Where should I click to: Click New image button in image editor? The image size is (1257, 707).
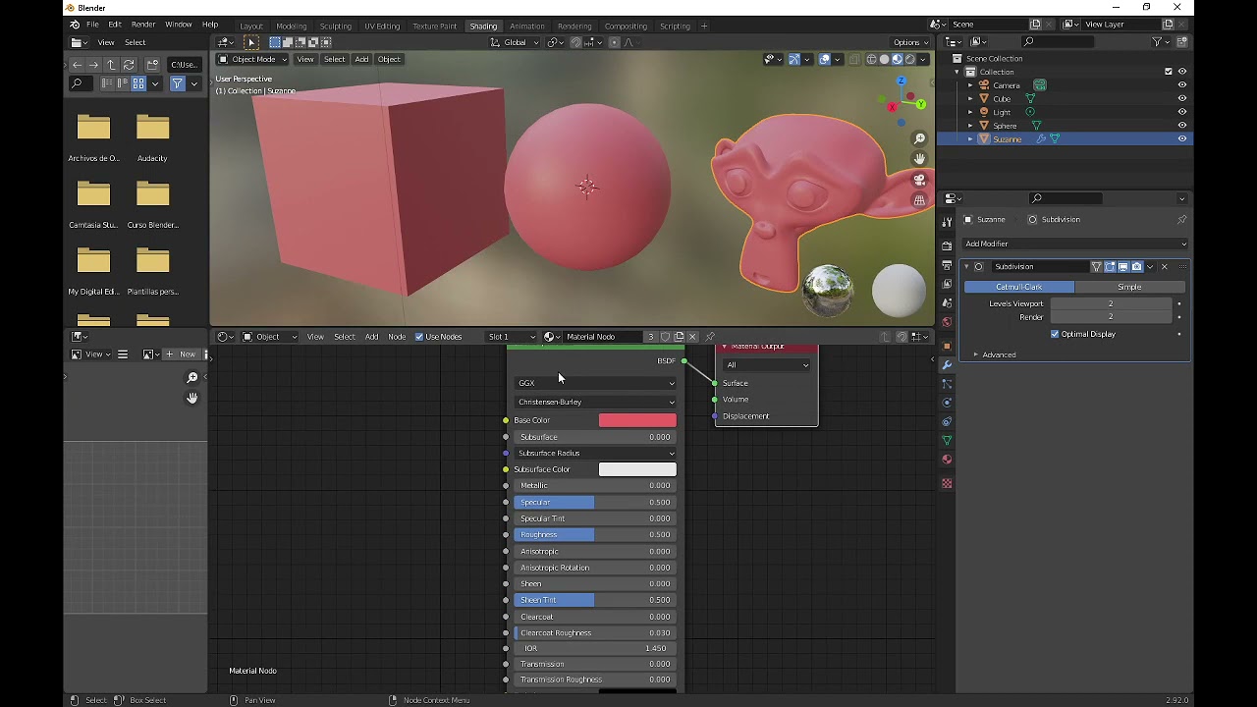(x=183, y=353)
